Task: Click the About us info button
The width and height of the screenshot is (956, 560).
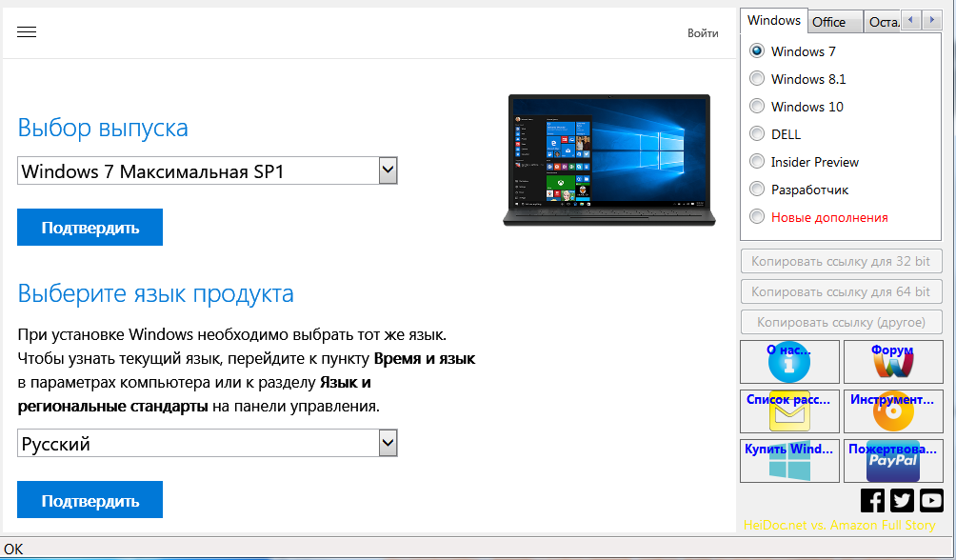Action: click(789, 362)
